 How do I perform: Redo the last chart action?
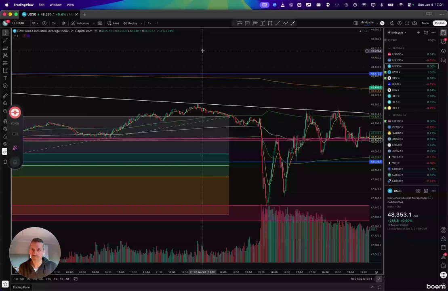[157, 23]
